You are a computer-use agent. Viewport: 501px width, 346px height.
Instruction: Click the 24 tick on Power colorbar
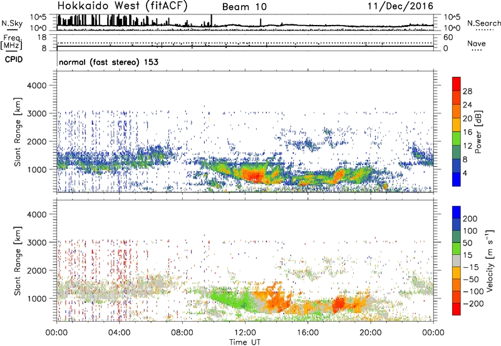point(467,105)
